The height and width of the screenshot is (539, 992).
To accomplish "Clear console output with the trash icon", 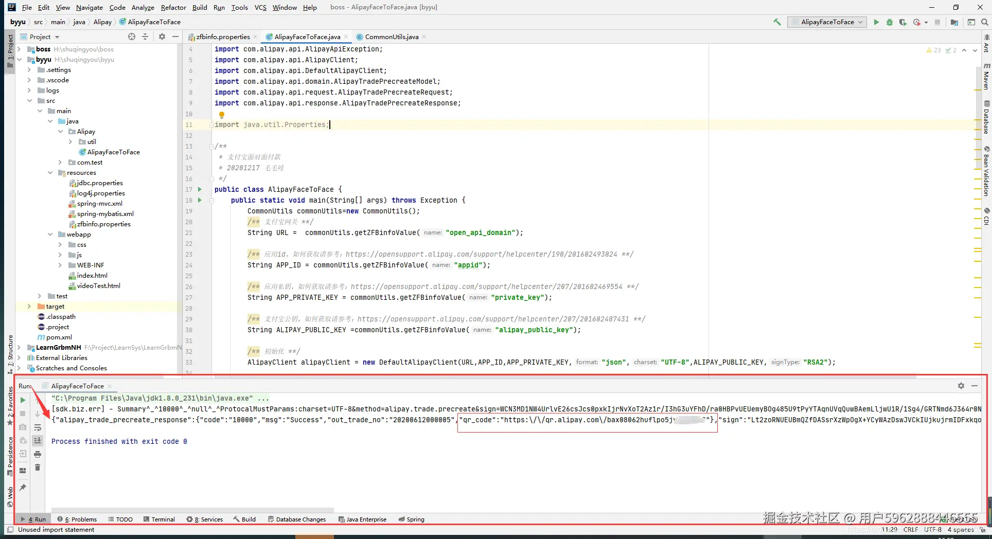I will click(x=38, y=468).
